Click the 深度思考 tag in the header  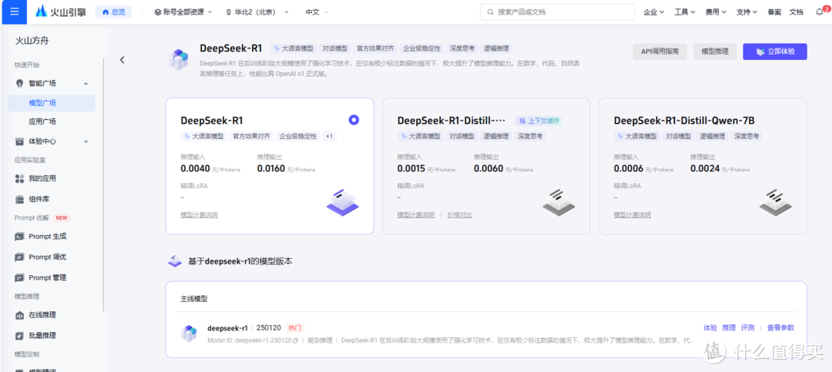[x=462, y=48]
